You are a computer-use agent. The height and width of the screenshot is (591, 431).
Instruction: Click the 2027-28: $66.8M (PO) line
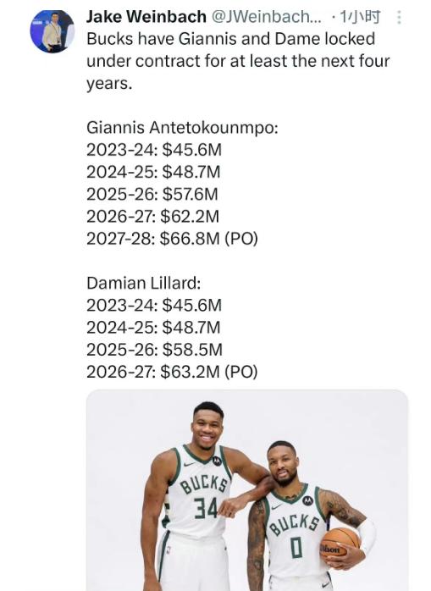tap(172, 239)
